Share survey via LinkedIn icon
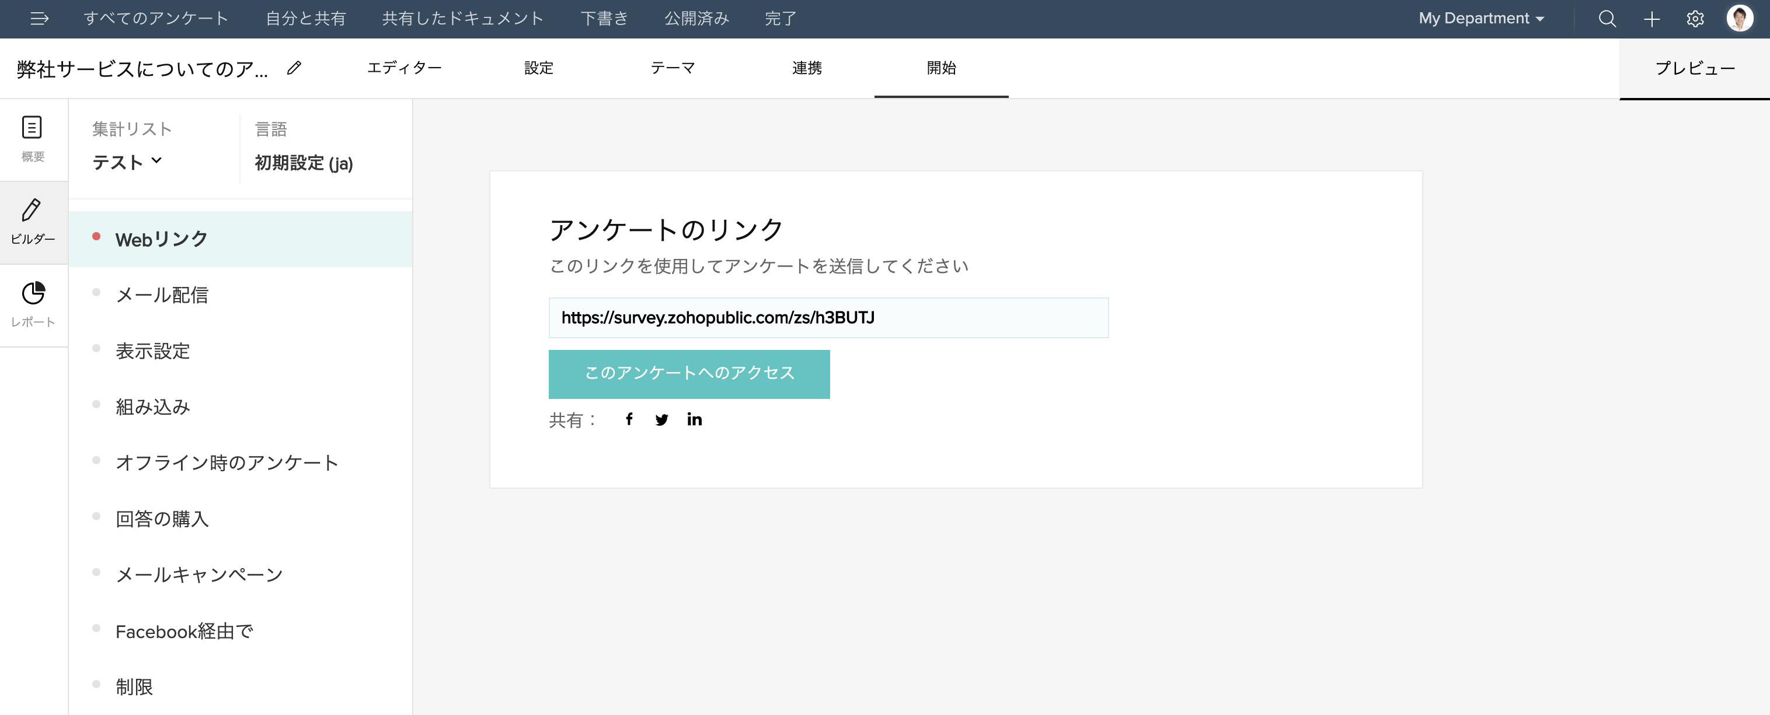 click(x=694, y=419)
